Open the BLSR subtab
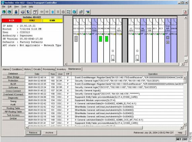The height and width of the screenshot is (142, 192). click(x=13, y=84)
